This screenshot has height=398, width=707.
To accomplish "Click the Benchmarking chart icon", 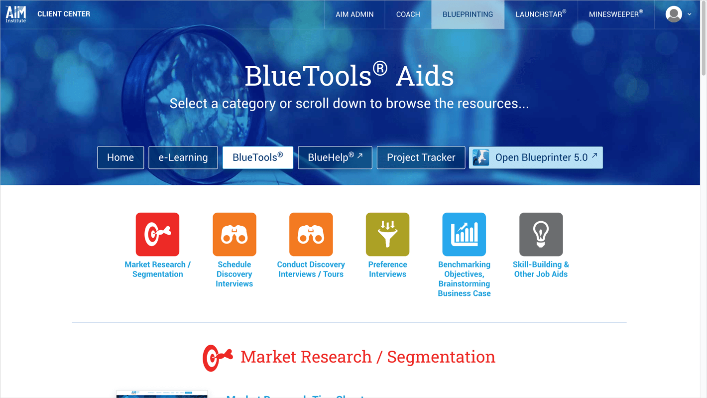I will (464, 235).
